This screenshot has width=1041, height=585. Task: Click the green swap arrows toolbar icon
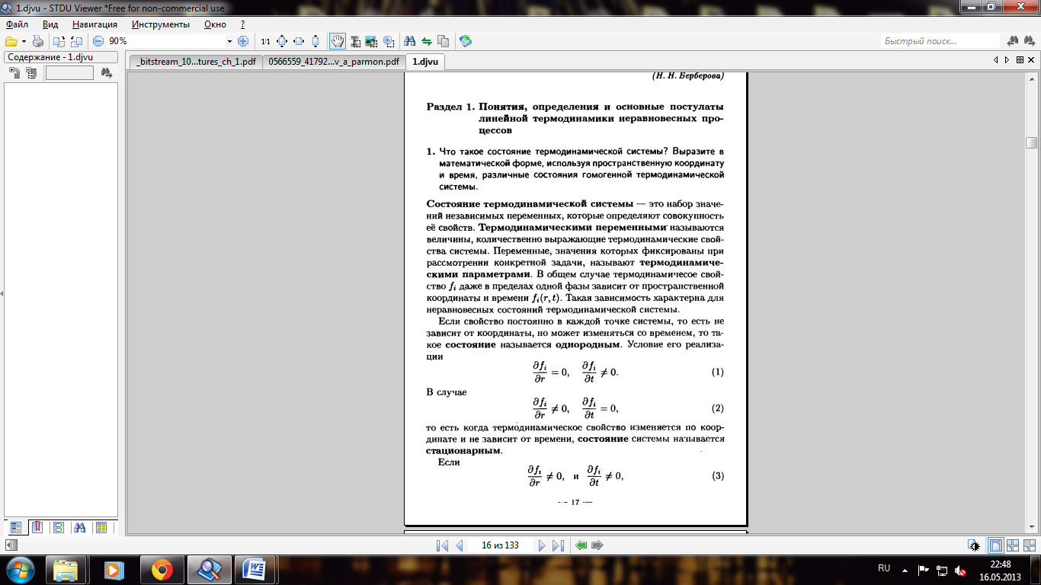click(x=427, y=41)
